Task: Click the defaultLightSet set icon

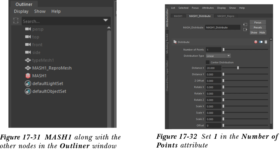Action: pyautogui.click(x=28, y=84)
